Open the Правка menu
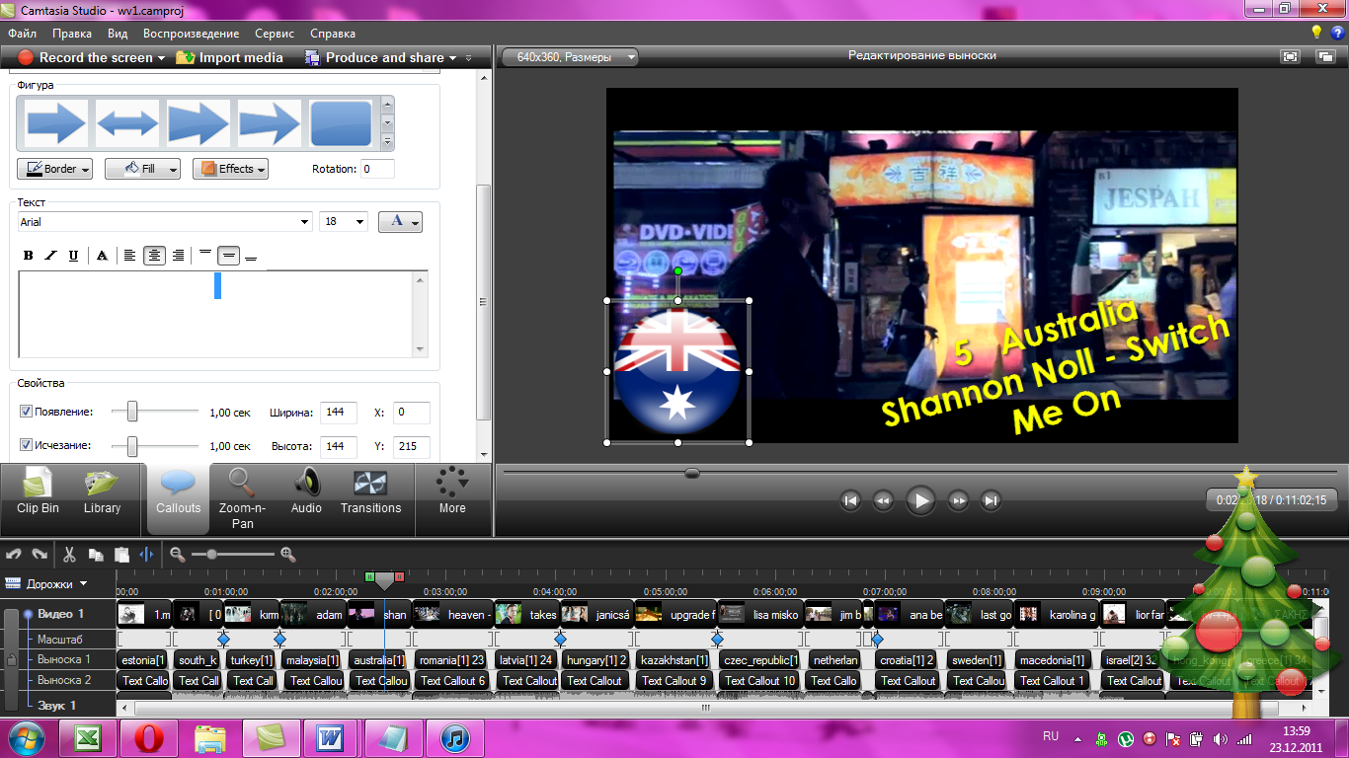 click(72, 34)
